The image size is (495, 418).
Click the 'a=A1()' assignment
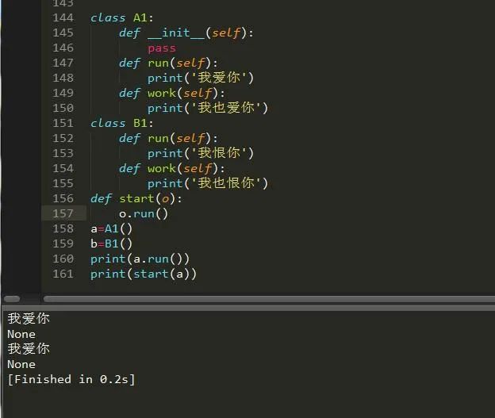pyautogui.click(x=111, y=229)
